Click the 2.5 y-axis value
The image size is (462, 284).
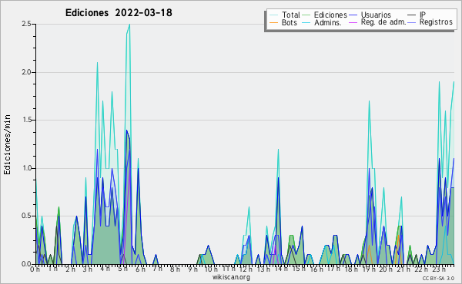point(26,24)
